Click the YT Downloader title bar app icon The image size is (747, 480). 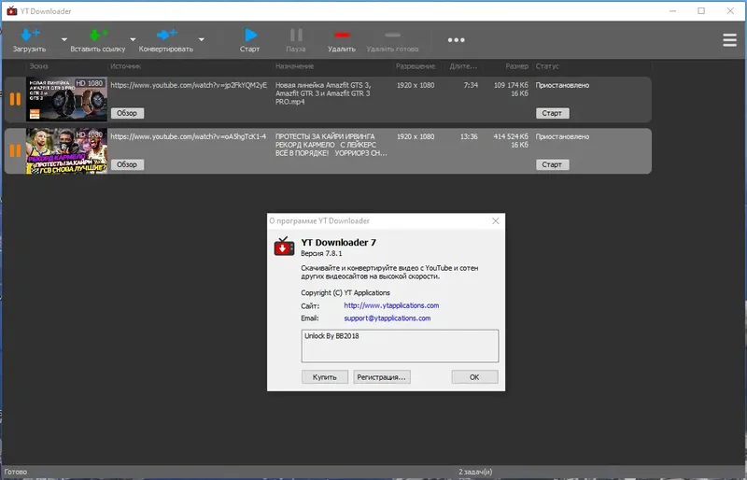(12, 11)
